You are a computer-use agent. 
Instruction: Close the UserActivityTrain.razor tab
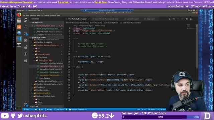coord(89,19)
